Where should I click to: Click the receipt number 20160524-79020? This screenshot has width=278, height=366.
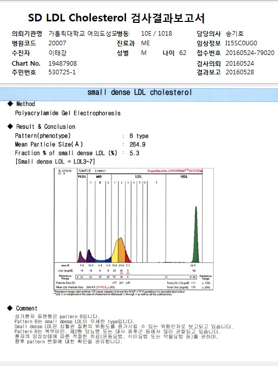(250, 53)
